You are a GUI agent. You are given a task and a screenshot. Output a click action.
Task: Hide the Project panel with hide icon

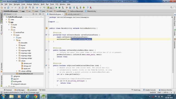click(43, 14)
